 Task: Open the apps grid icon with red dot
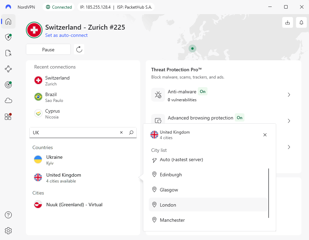click(8, 117)
